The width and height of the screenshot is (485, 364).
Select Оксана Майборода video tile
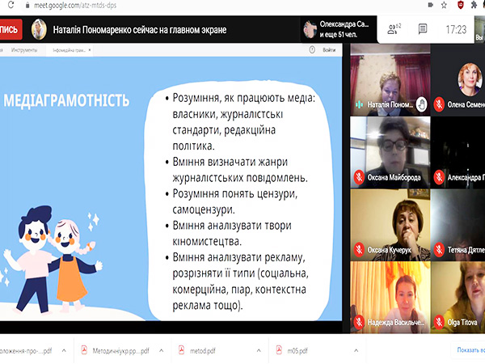point(390,152)
